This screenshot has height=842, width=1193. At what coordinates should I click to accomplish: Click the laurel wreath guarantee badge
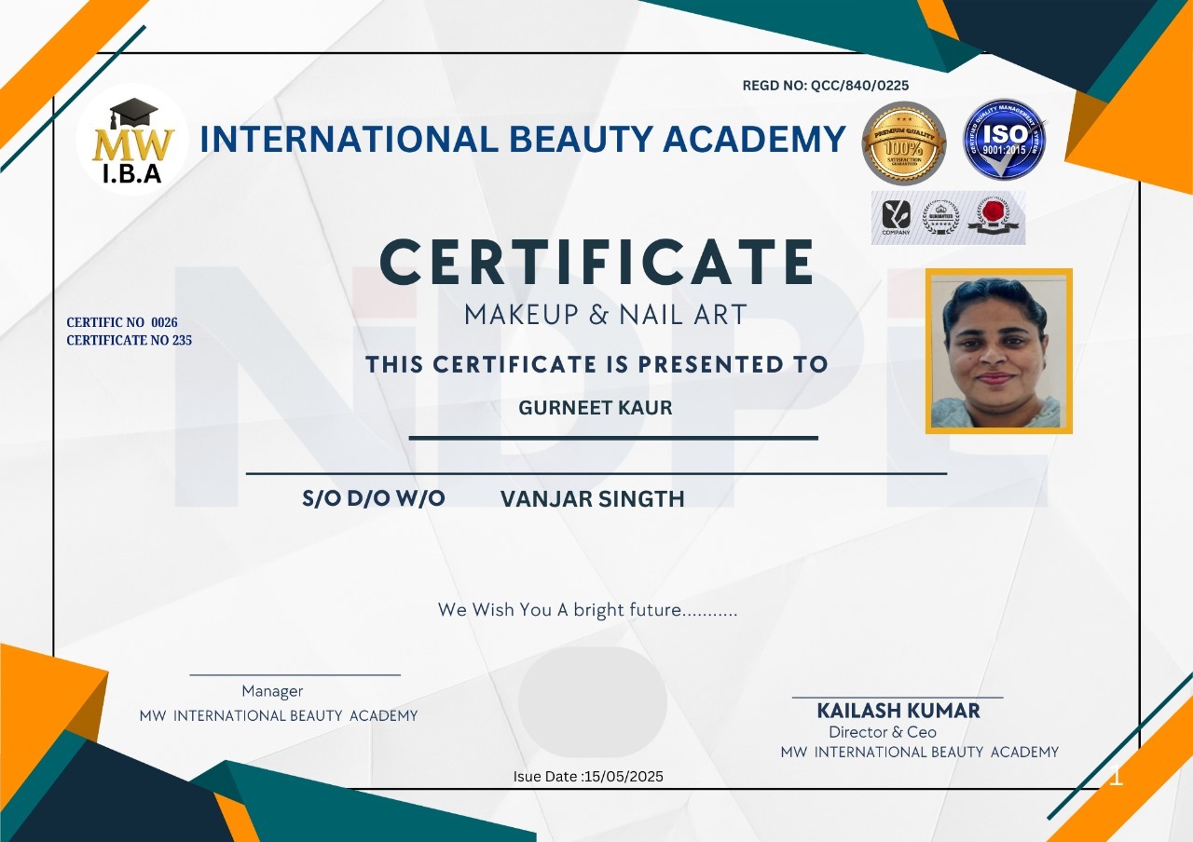(940, 217)
